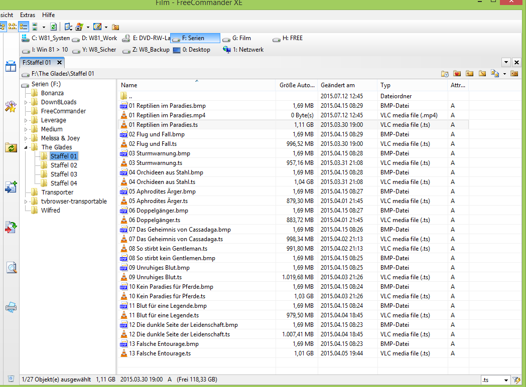Expand the Down8Loads tree folder
This screenshot has width=526, height=387.
coord(26,102)
